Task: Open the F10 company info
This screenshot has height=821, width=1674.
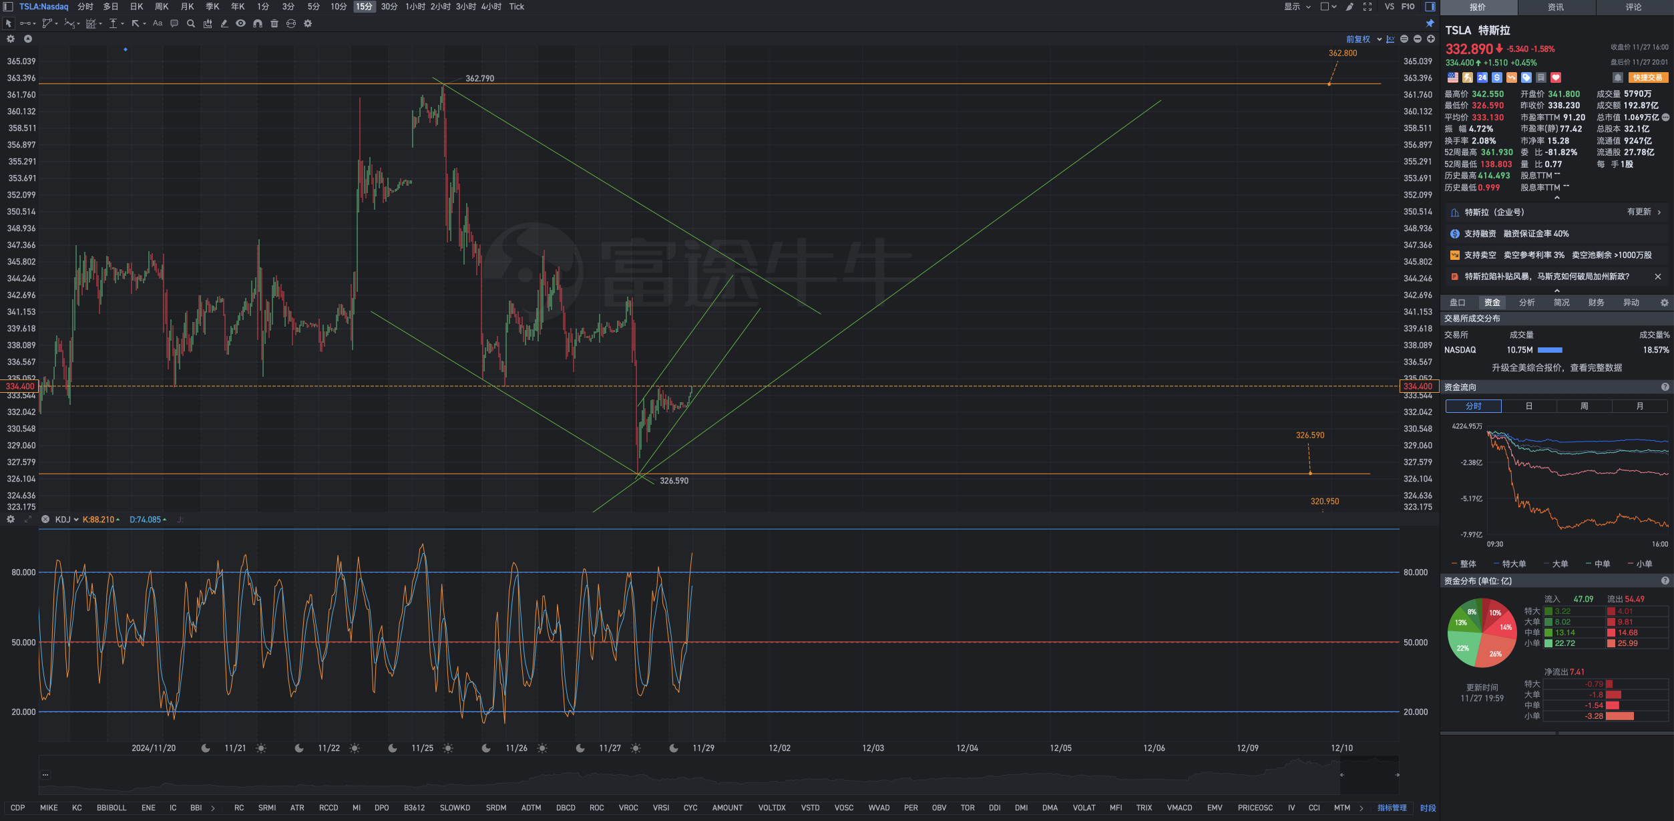Action: 1408,7
